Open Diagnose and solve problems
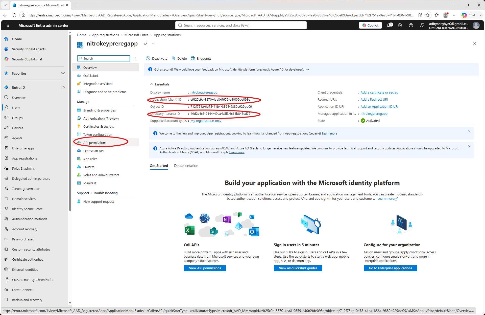Viewport: 485px width, 315px height. click(105, 92)
